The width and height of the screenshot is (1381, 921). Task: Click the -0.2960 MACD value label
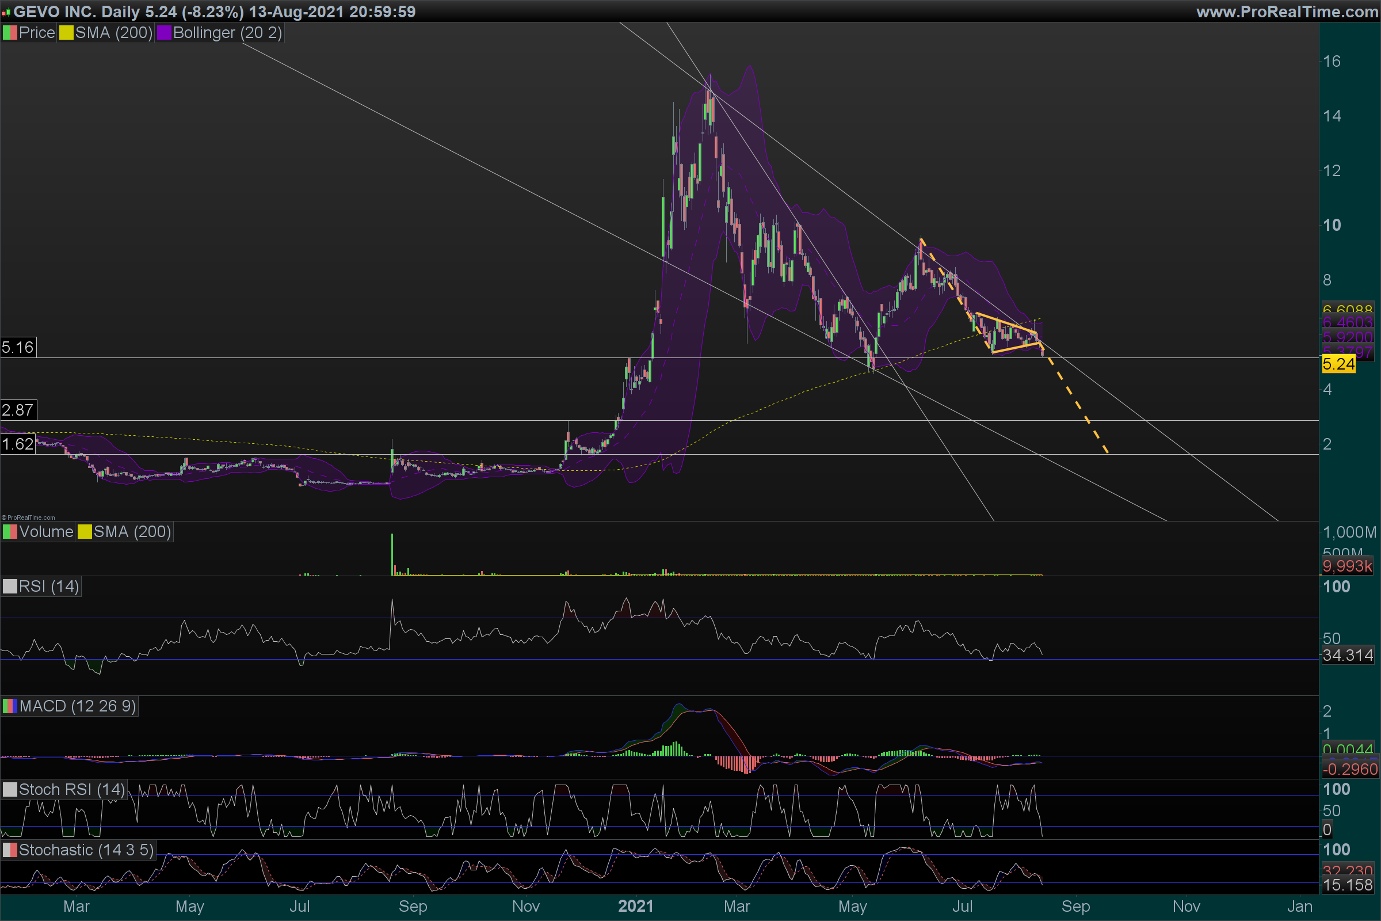click(x=1349, y=770)
